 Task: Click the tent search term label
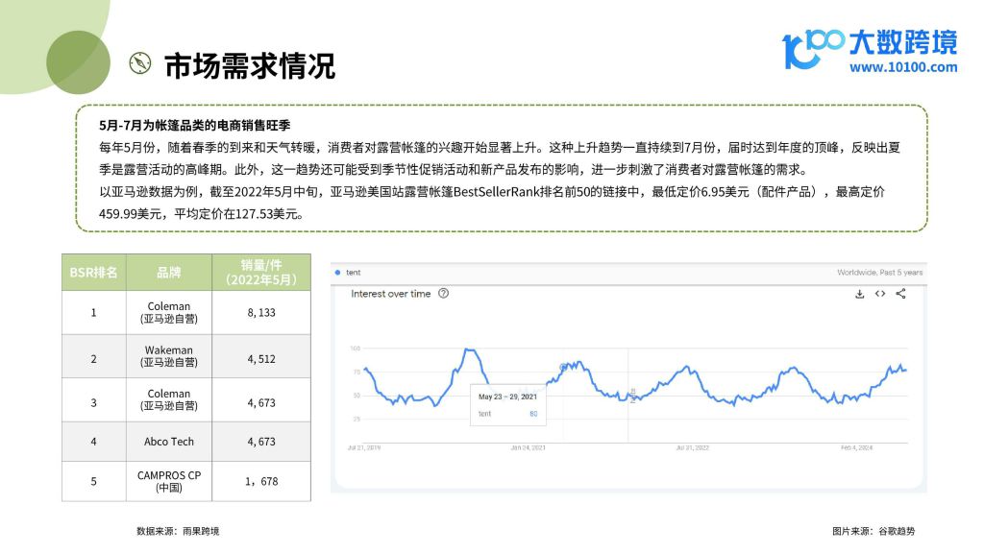[x=354, y=272]
